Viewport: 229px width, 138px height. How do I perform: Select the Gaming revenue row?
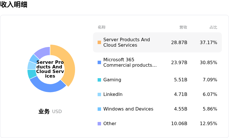(x=157, y=80)
